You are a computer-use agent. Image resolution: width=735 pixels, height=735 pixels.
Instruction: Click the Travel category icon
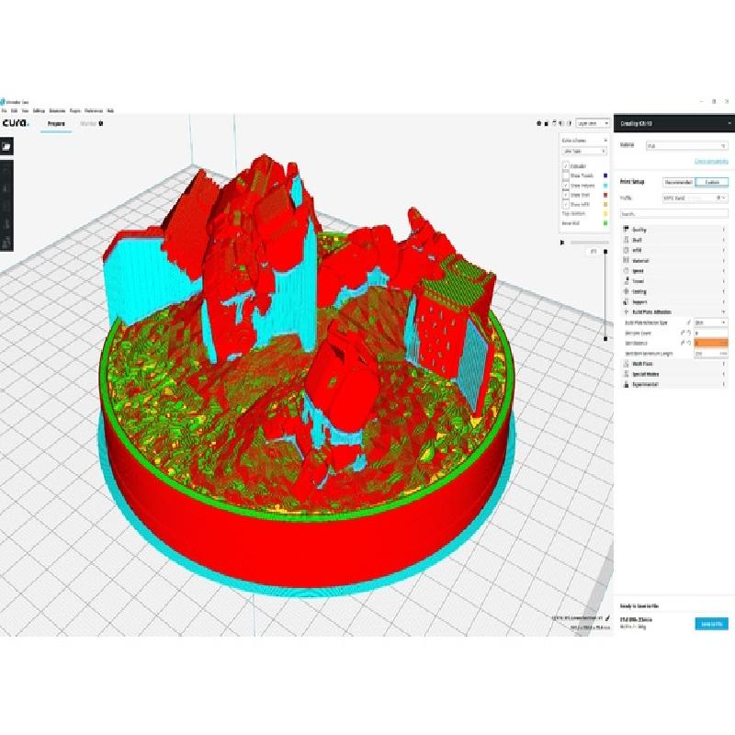[x=626, y=281]
